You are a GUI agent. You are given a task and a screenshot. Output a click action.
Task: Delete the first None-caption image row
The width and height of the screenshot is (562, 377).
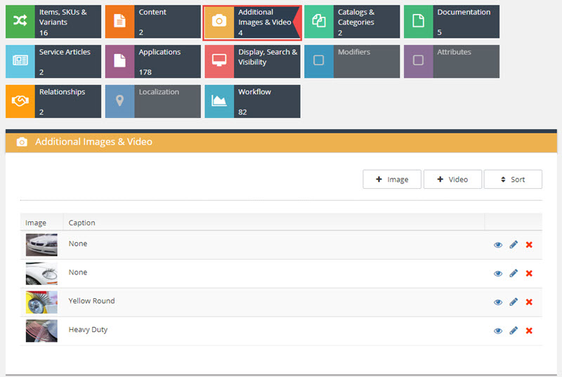tap(529, 245)
